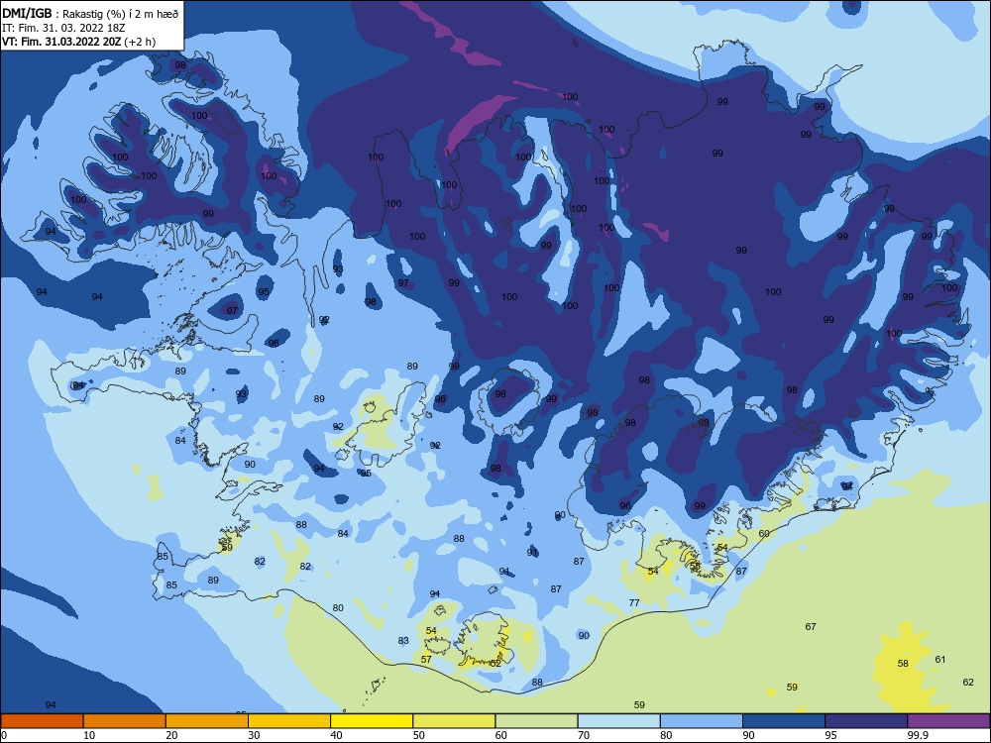Click the legend scale label "10"
The width and height of the screenshot is (991, 743).
(x=89, y=735)
